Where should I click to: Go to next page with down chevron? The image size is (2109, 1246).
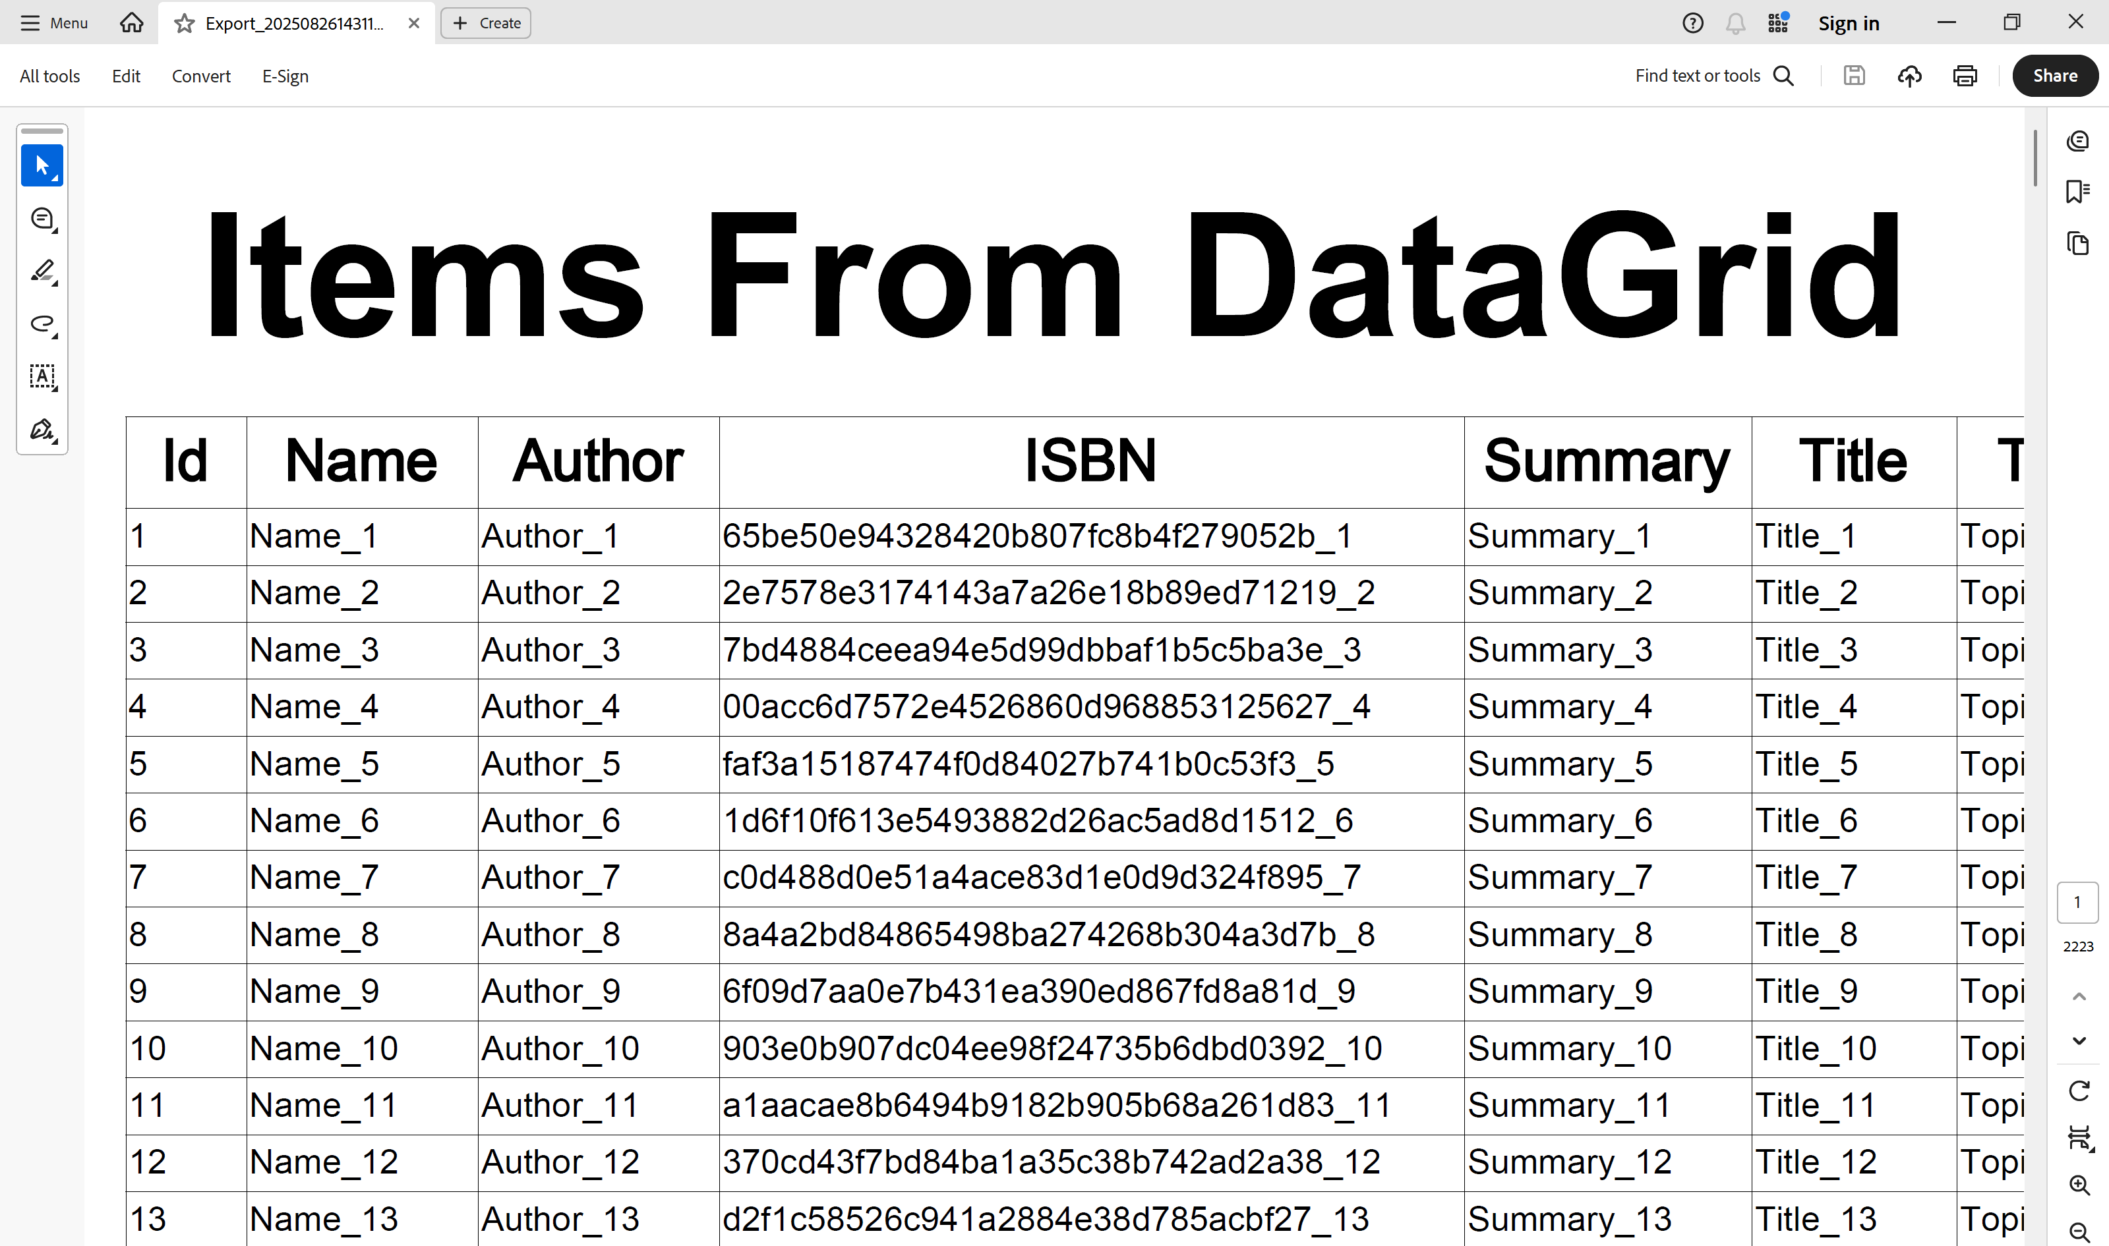[2079, 1040]
